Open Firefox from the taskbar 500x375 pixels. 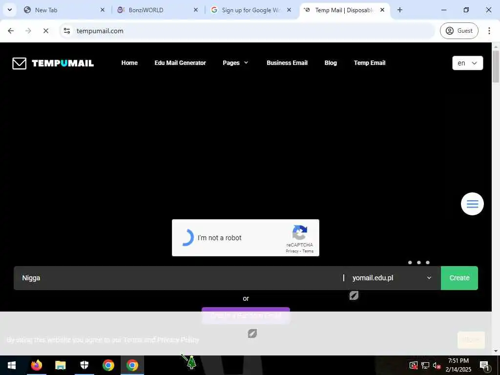coord(37,365)
